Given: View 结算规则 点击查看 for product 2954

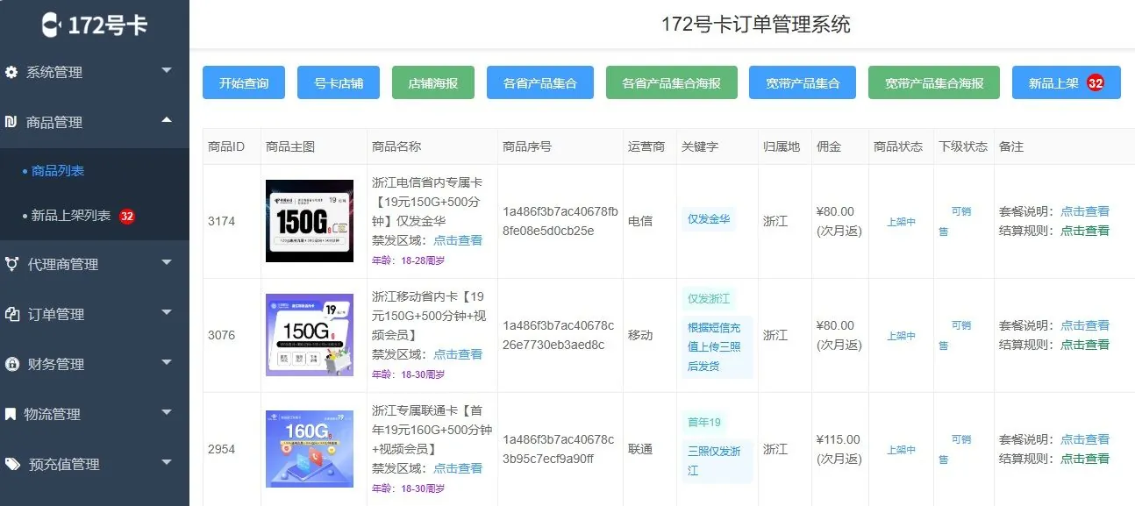Looking at the screenshot, I should pyautogui.click(x=1085, y=459).
